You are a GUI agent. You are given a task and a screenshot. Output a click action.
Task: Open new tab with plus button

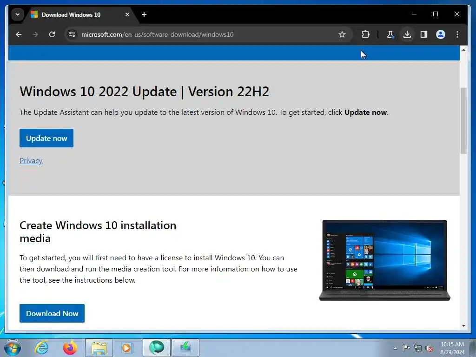pyautogui.click(x=144, y=14)
